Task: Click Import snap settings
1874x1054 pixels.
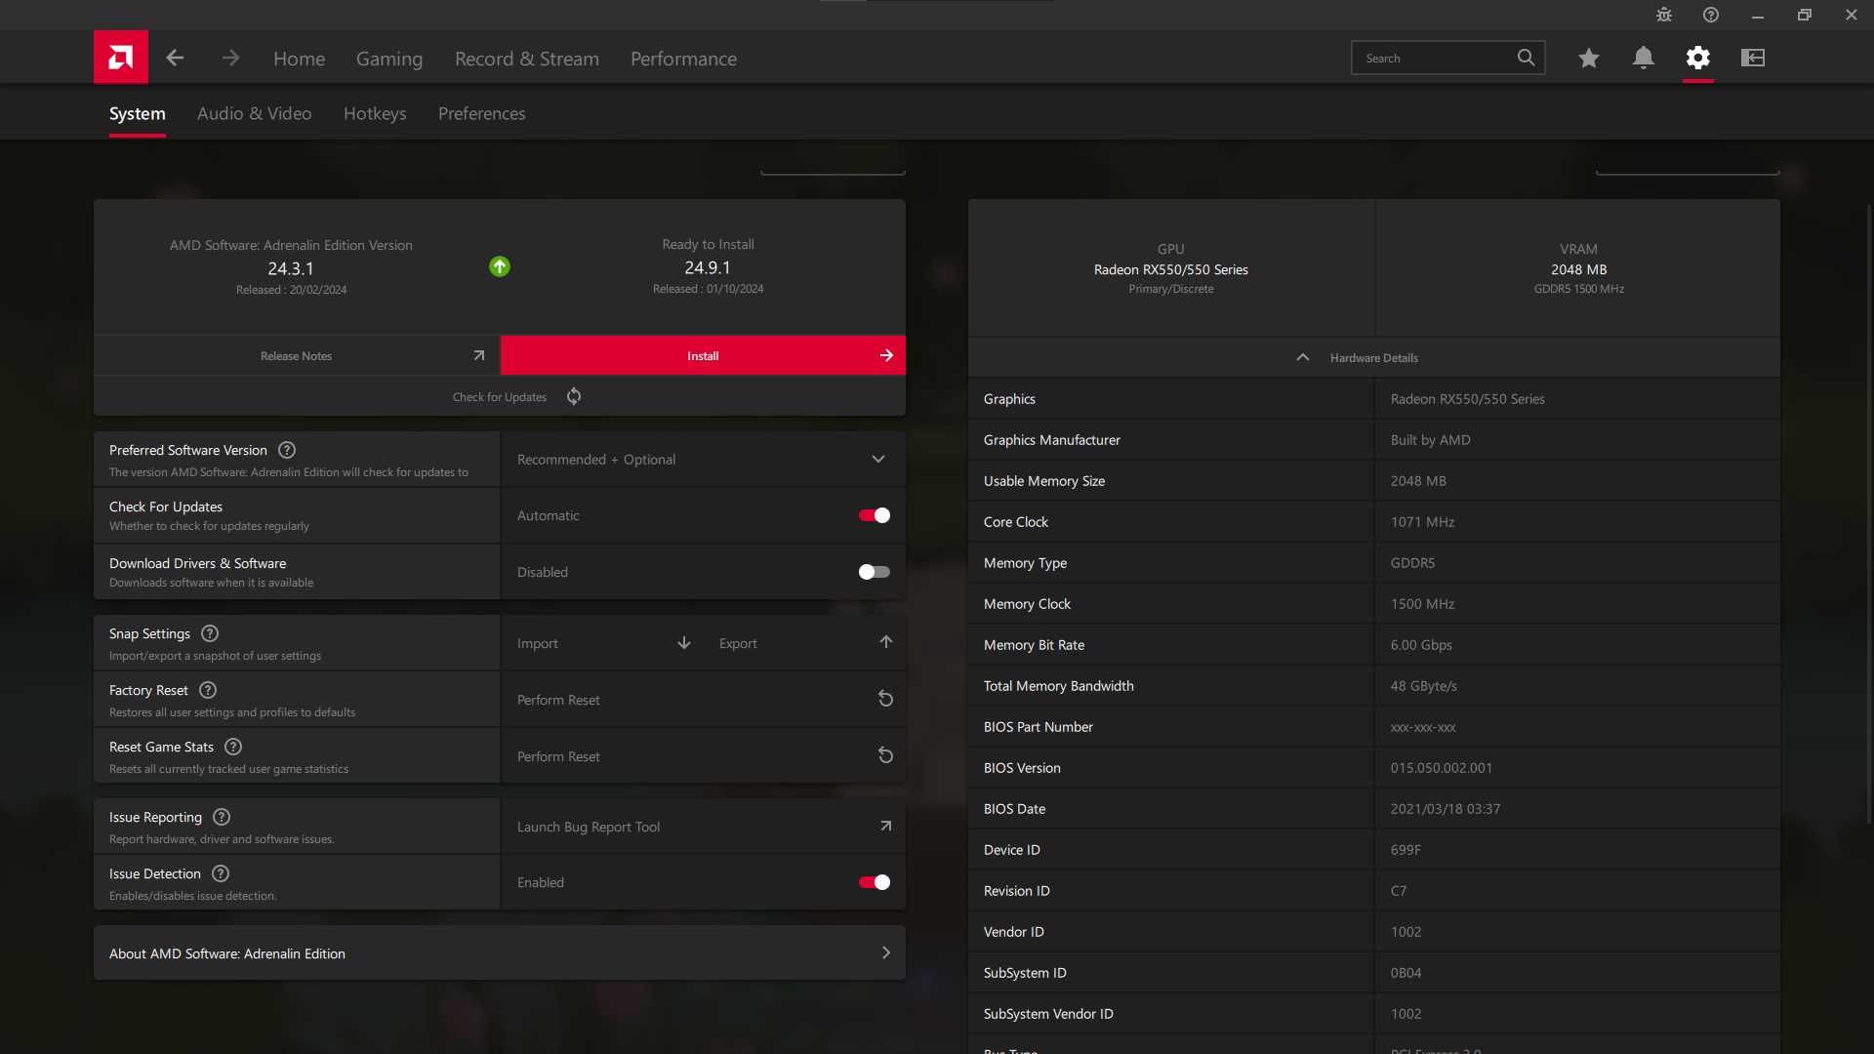Action: tap(538, 643)
